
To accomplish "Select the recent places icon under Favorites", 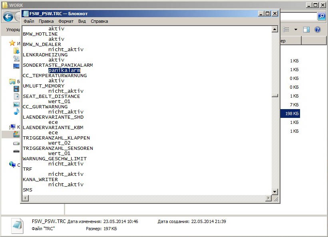I will click(x=16, y=58).
